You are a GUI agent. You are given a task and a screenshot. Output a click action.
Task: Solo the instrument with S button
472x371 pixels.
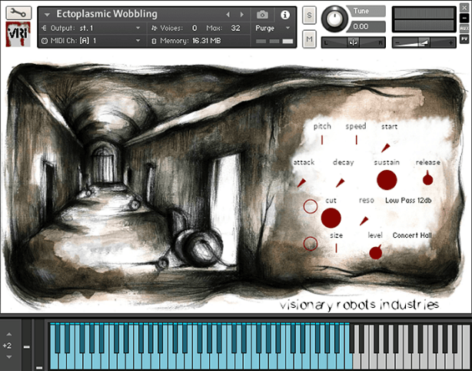308,15
